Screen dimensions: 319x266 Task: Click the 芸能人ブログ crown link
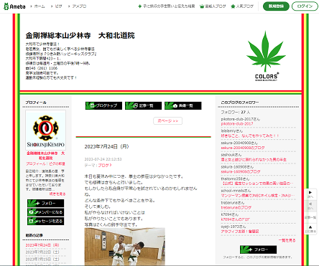tap(213, 6)
